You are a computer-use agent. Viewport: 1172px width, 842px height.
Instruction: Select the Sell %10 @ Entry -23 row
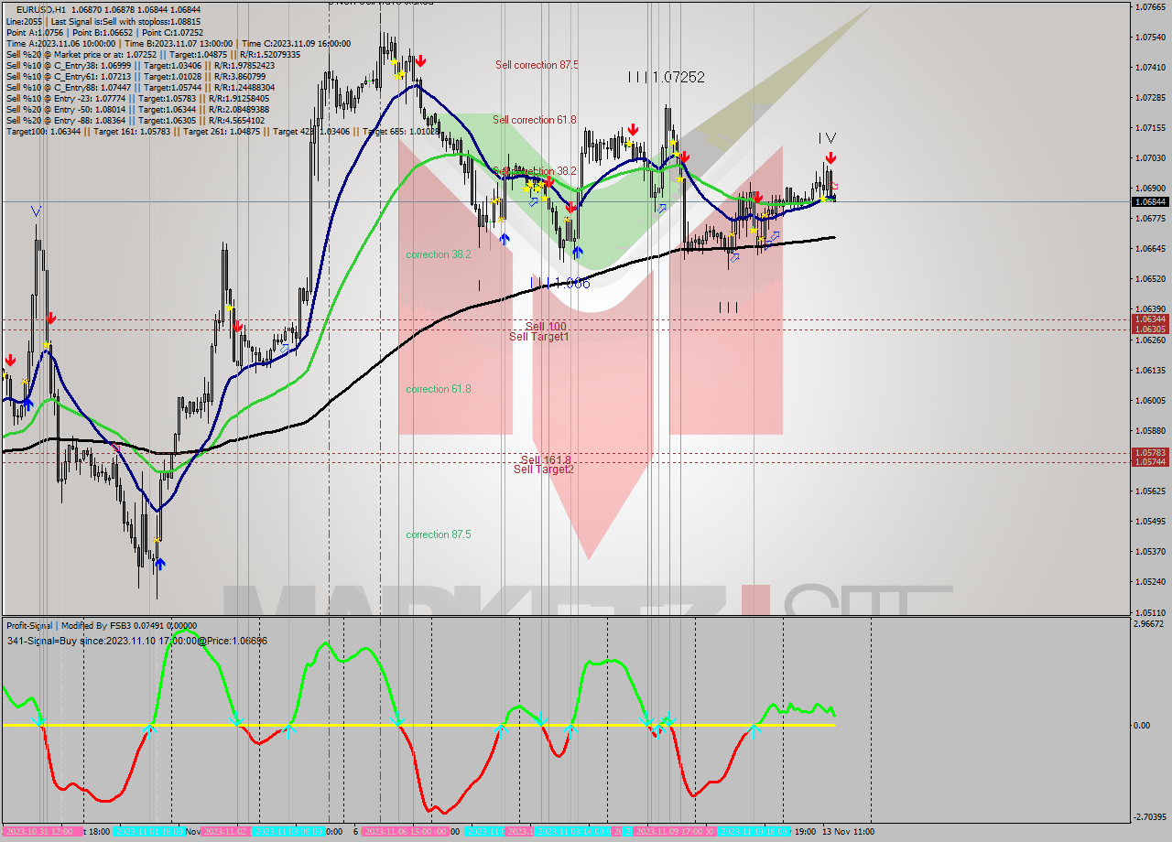[x=139, y=98]
